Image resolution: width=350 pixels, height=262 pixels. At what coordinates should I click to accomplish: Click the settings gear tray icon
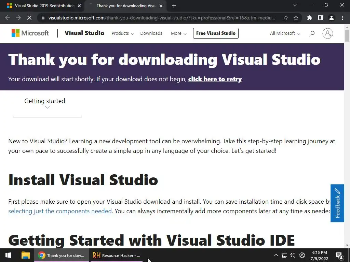[x=302, y=255]
